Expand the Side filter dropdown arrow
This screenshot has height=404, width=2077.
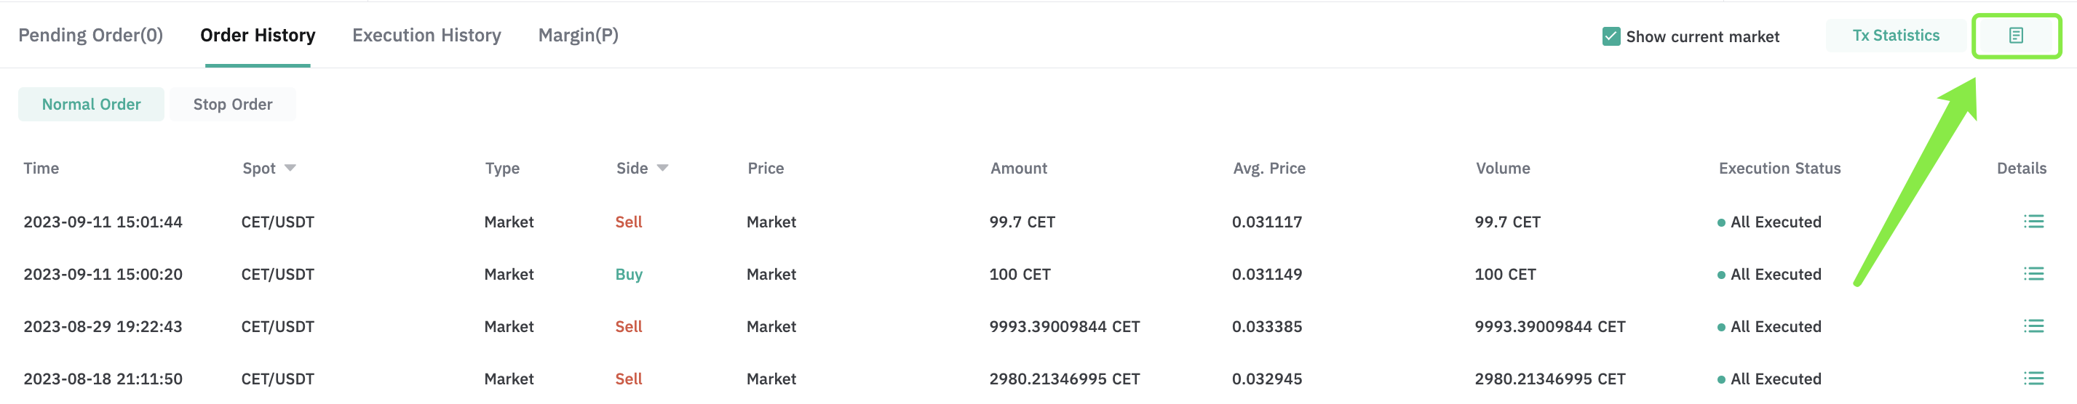point(663,168)
